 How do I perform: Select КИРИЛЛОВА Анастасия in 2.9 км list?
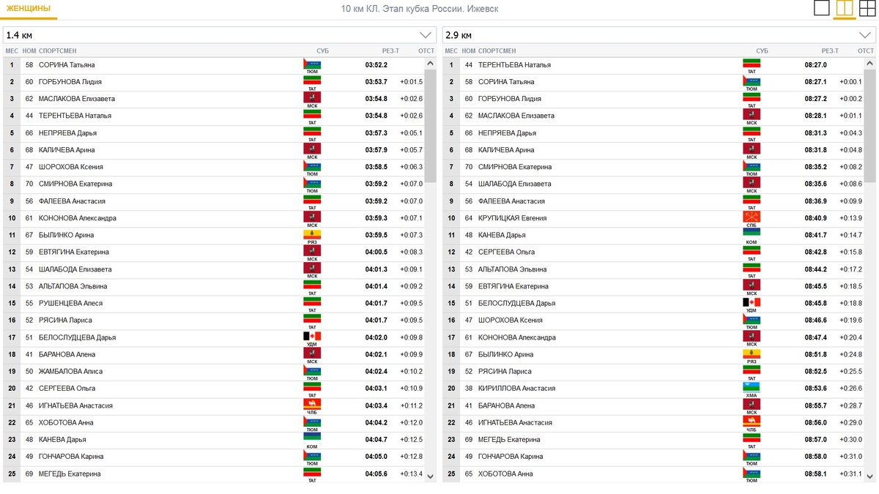click(x=516, y=389)
